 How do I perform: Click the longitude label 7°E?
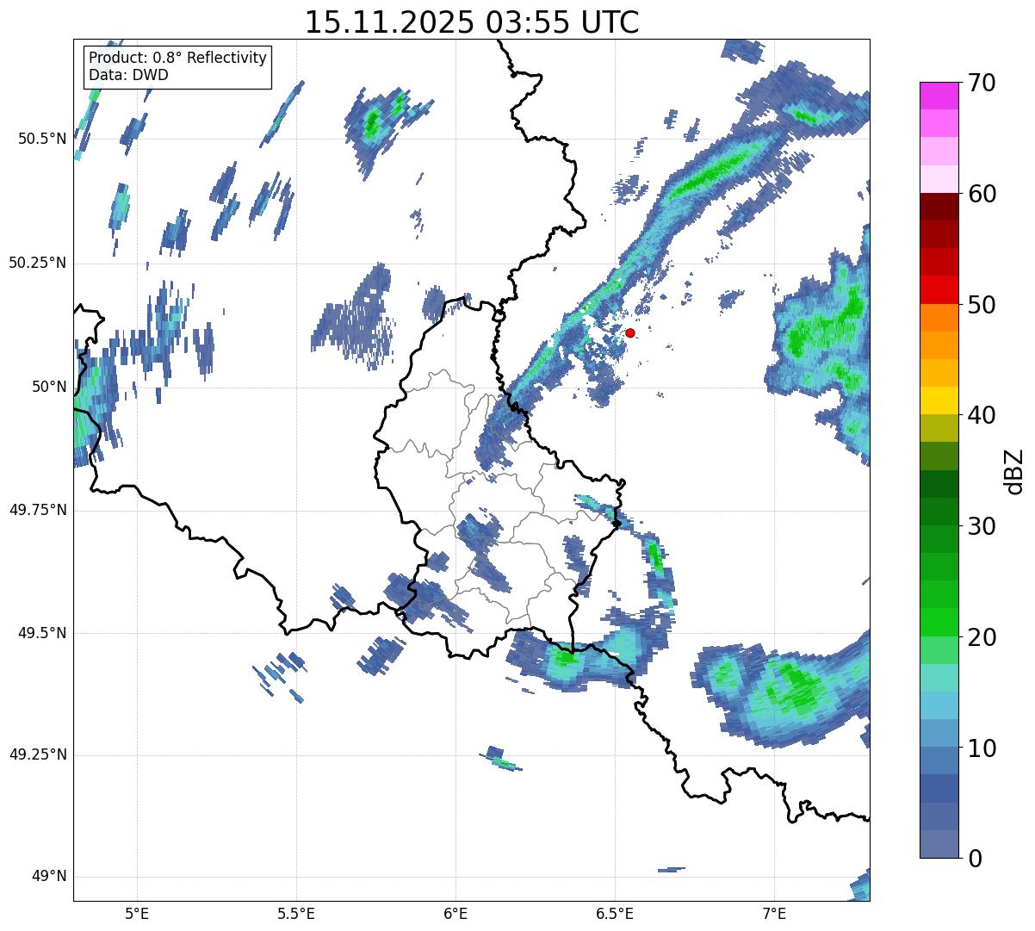coord(774,913)
